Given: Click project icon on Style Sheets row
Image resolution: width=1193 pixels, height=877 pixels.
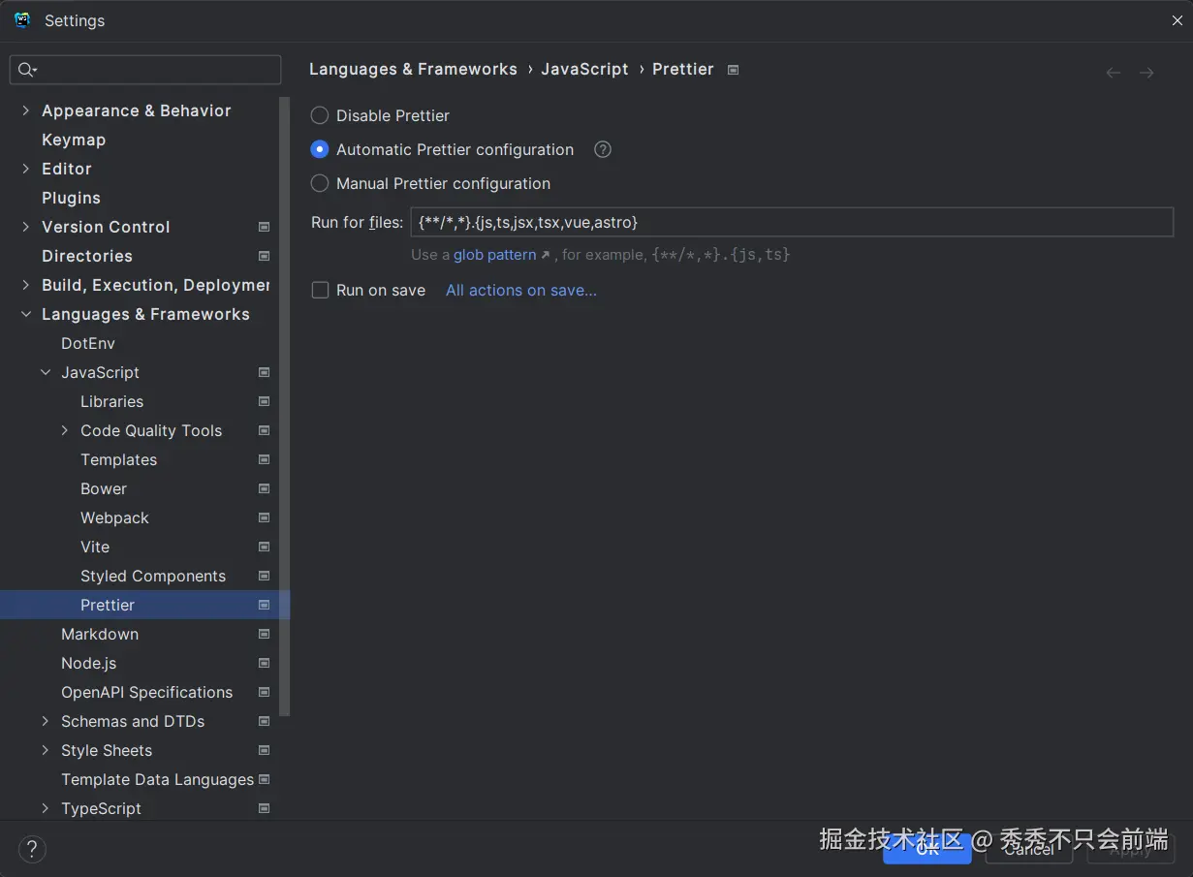Looking at the screenshot, I should coord(264,750).
